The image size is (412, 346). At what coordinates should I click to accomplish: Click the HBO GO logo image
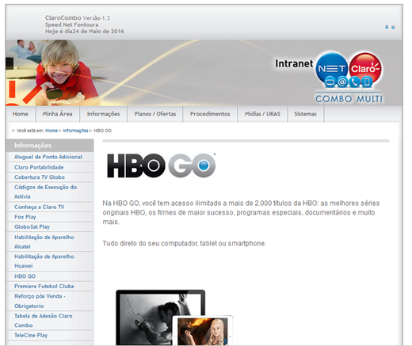pos(162,165)
